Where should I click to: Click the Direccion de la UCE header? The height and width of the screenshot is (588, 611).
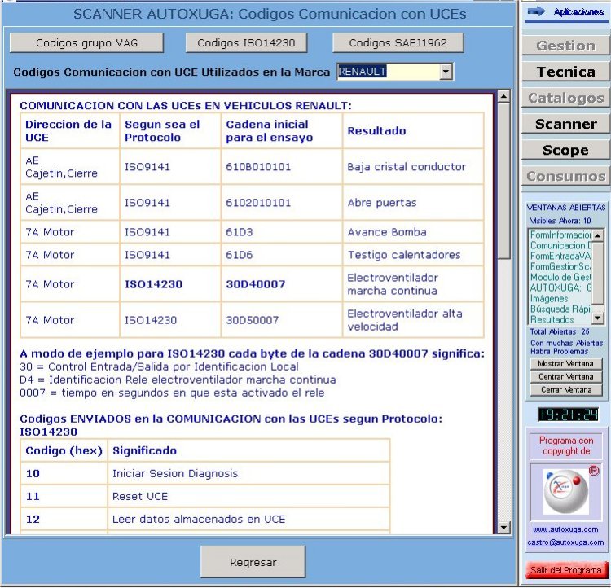pos(70,130)
